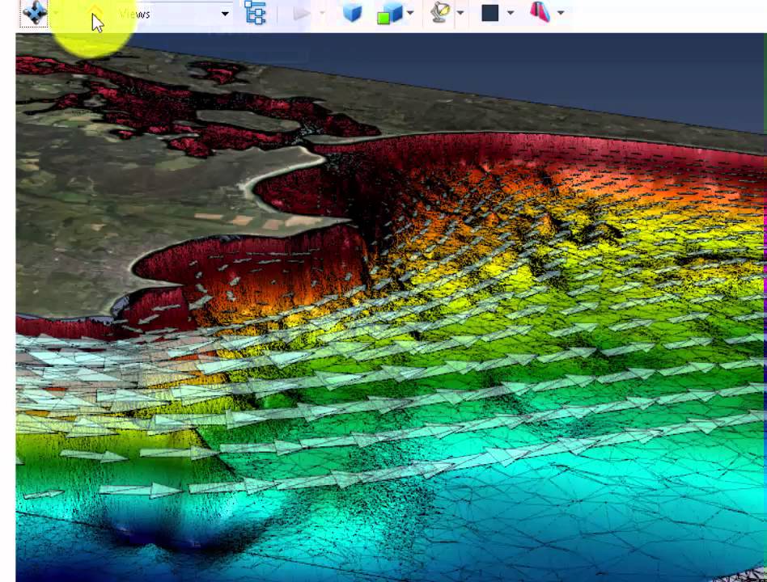Open the lamp lighting dropdown arrow
The image size is (767, 582).
pos(460,13)
